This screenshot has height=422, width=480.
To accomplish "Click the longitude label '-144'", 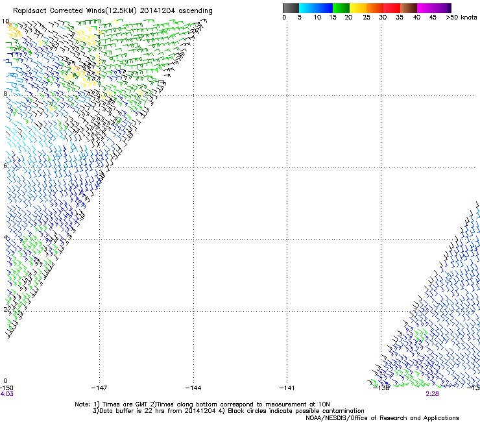I will (193, 388).
